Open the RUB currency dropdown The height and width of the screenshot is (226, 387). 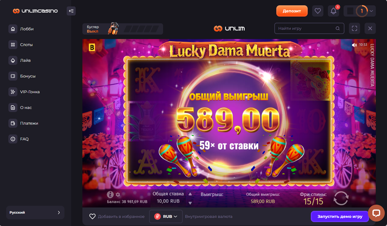point(166,216)
